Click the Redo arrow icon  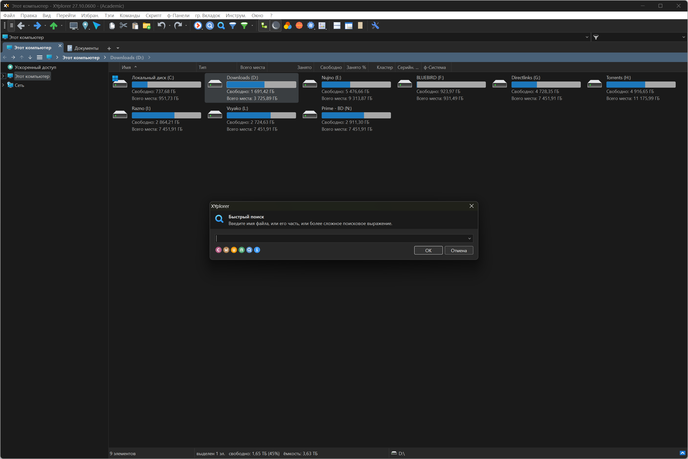(178, 26)
